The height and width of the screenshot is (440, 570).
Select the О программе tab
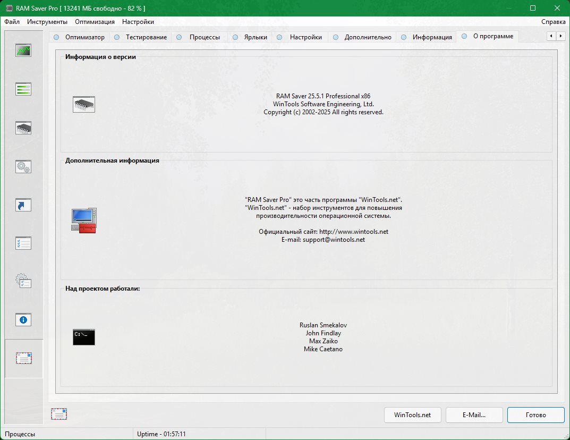click(488, 36)
